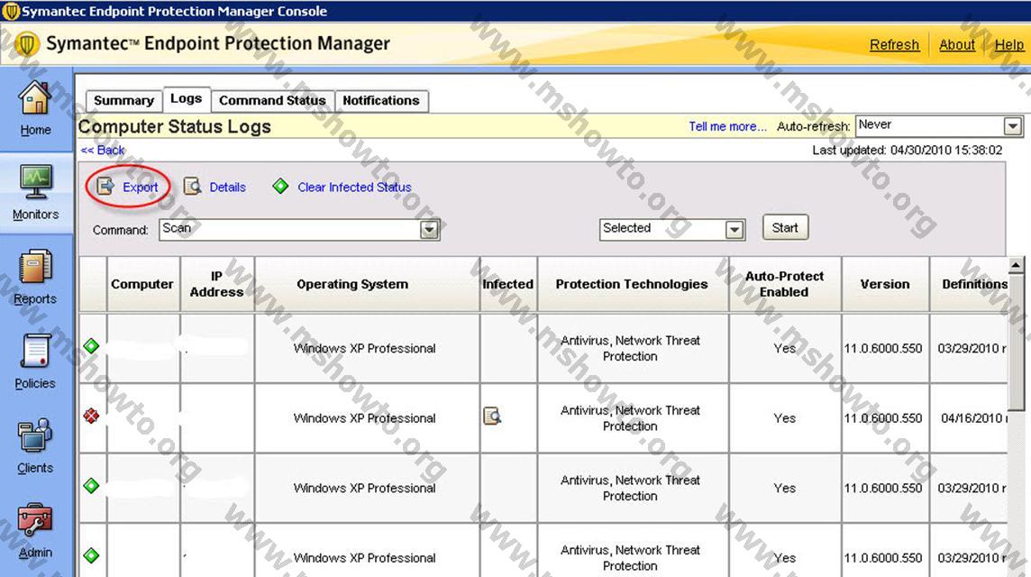Click the Export link text
This screenshot has width=1031, height=577.
140,187
